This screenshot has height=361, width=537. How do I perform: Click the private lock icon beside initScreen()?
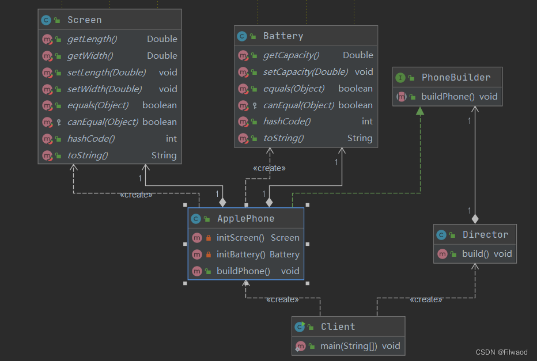click(x=208, y=238)
